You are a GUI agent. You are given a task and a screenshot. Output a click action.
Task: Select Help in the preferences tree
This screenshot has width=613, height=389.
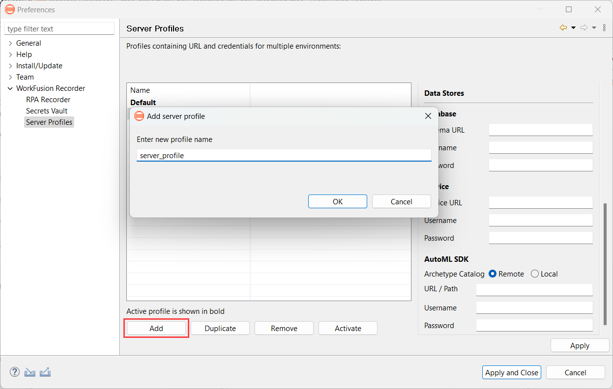24,55
